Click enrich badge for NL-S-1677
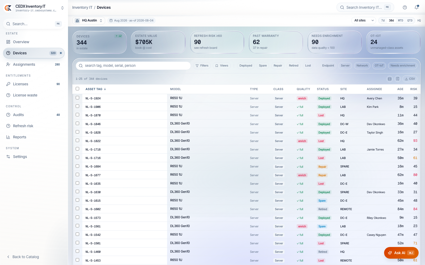425x265 pixels. pos(302,175)
